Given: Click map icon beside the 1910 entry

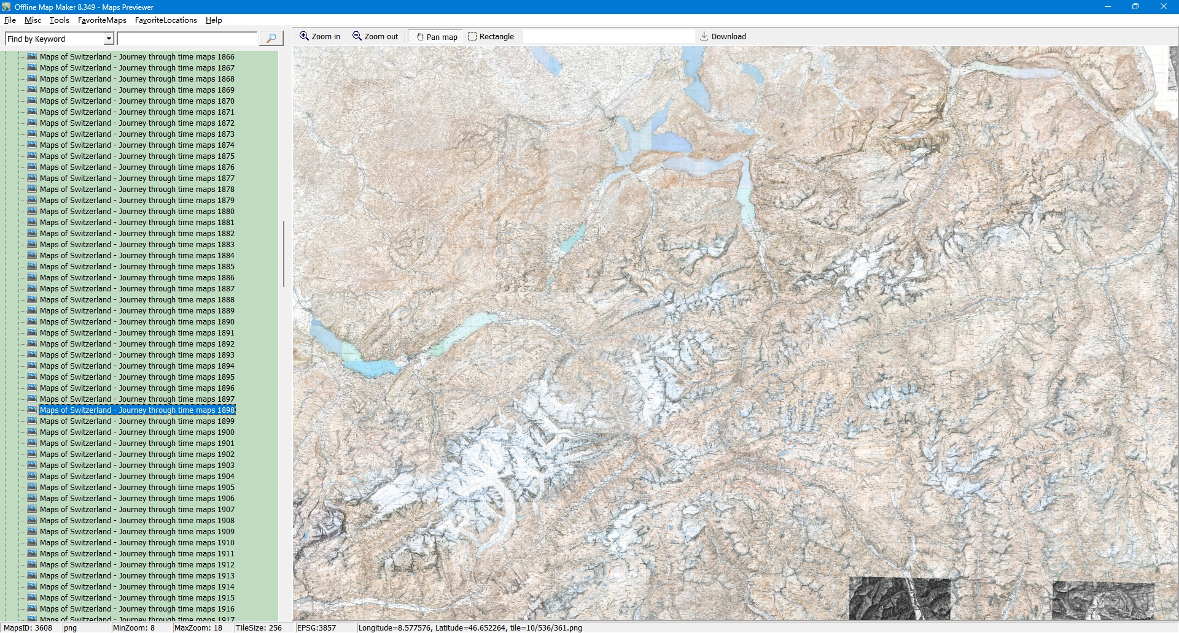Looking at the screenshot, I should pyautogui.click(x=32, y=542).
